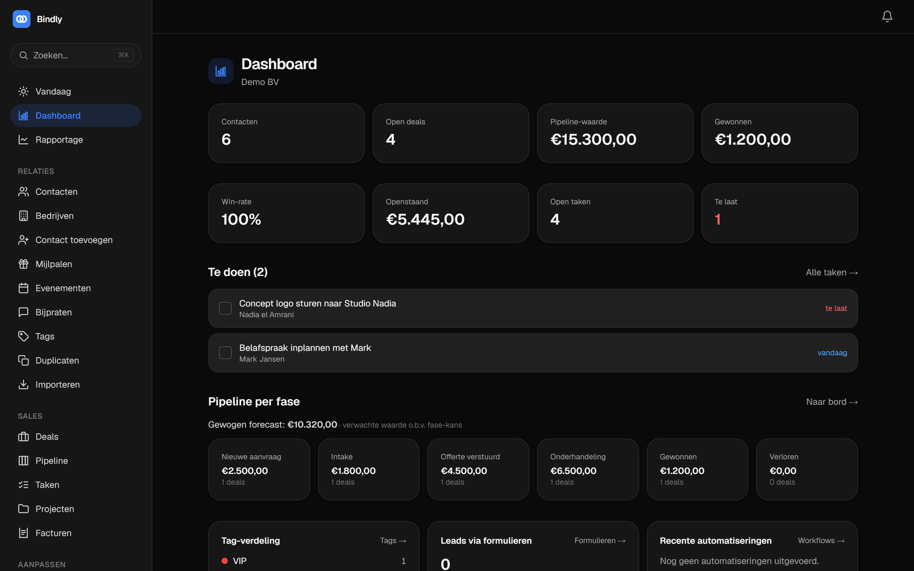Screen dimensions: 914x571
Task: Select the Nieuwe aanvraag phase card
Action: pyautogui.click(x=259, y=469)
